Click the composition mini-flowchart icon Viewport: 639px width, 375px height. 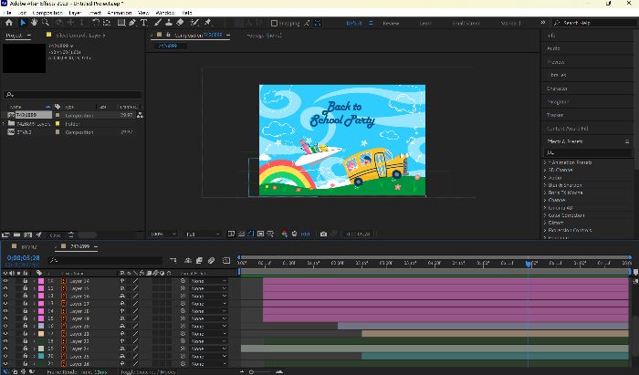(x=173, y=261)
